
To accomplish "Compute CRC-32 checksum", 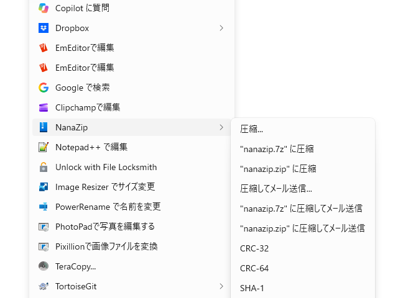I will pyautogui.click(x=303, y=248).
